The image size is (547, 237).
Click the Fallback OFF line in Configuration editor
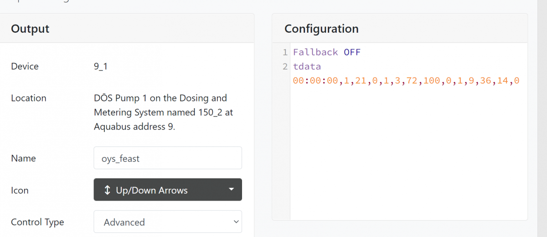(x=327, y=52)
